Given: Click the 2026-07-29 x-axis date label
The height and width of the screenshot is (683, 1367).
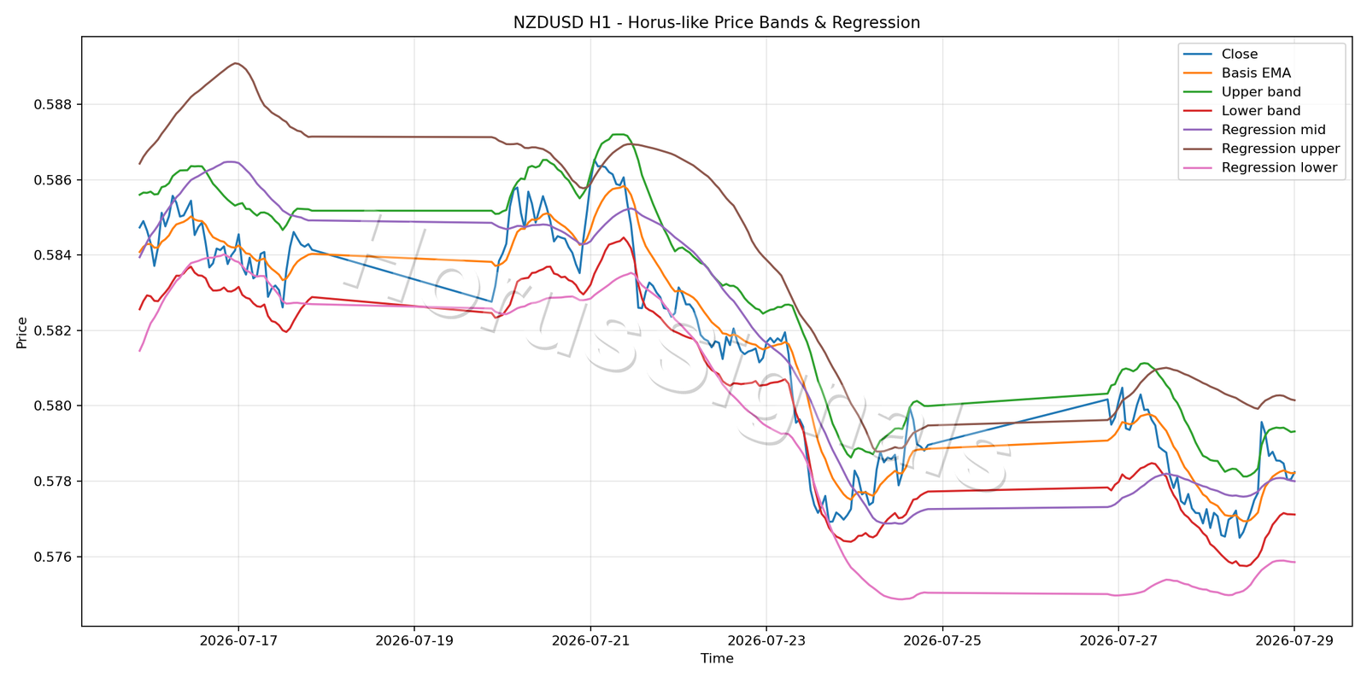Looking at the screenshot, I should tap(1294, 640).
